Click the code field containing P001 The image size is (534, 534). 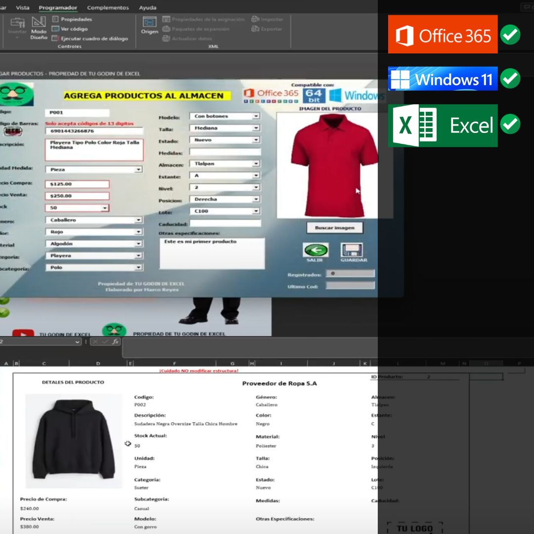pyautogui.click(x=77, y=113)
